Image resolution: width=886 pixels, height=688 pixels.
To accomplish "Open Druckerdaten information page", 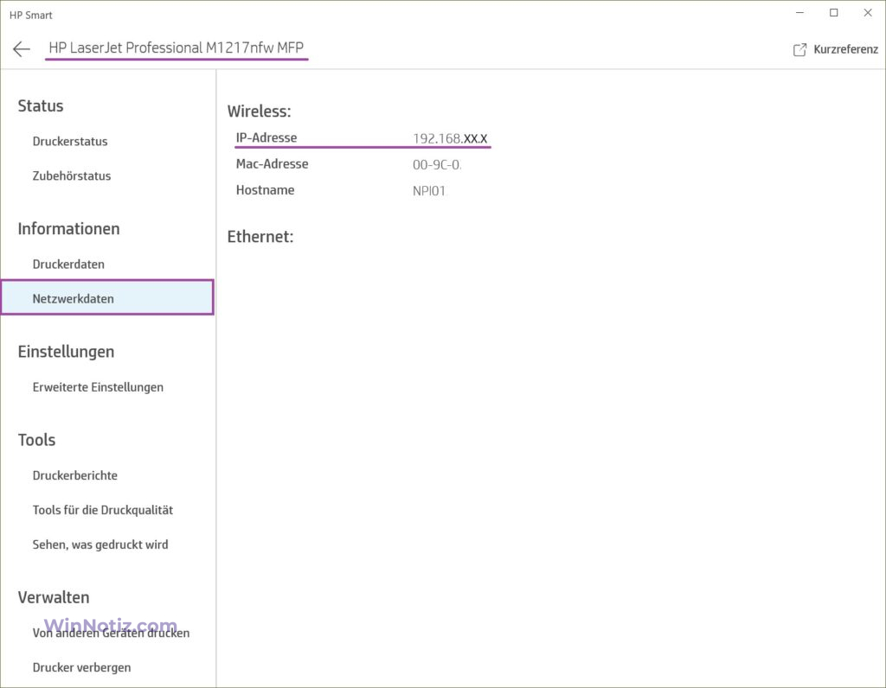I will [x=68, y=264].
